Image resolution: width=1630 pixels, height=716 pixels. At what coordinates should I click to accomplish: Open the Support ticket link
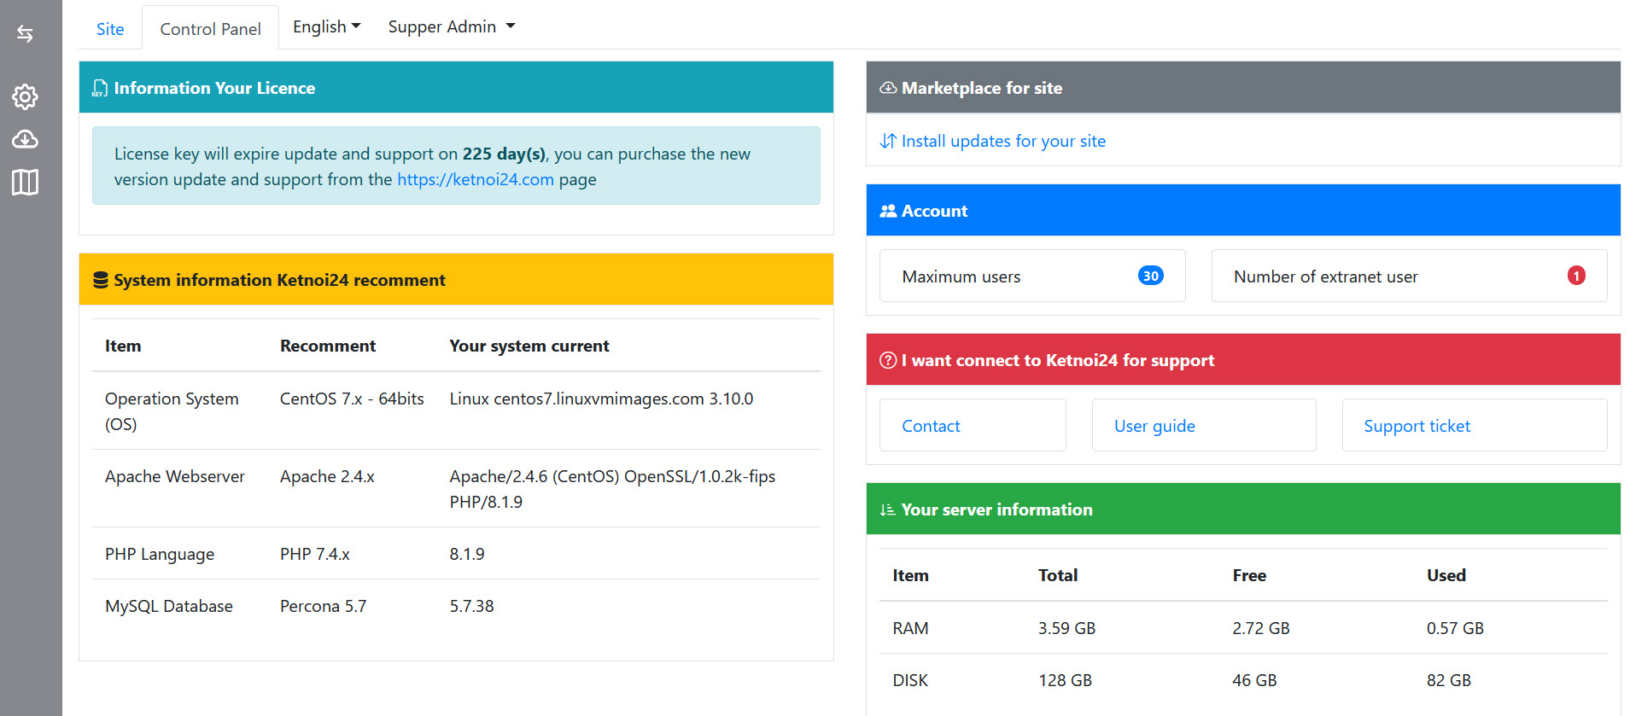click(x=1417, y=426)
